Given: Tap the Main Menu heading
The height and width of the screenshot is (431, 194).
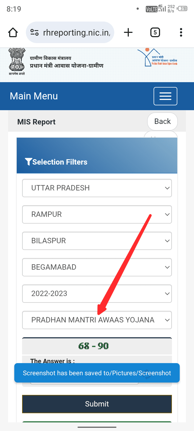Looking at the screenshot, I should coord(34,96).
